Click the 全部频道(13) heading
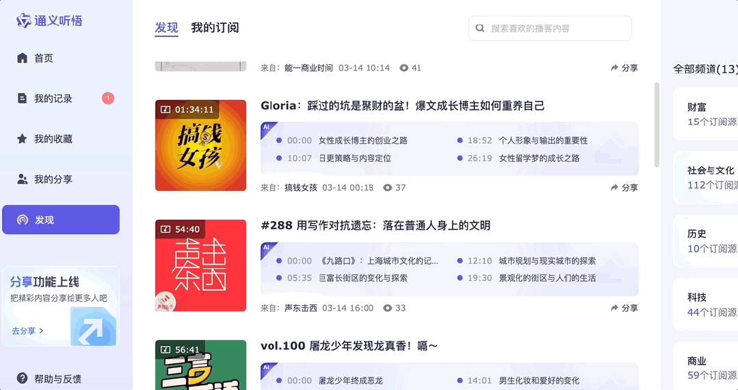This screenshot has width=738, height=390. (706, 69)
